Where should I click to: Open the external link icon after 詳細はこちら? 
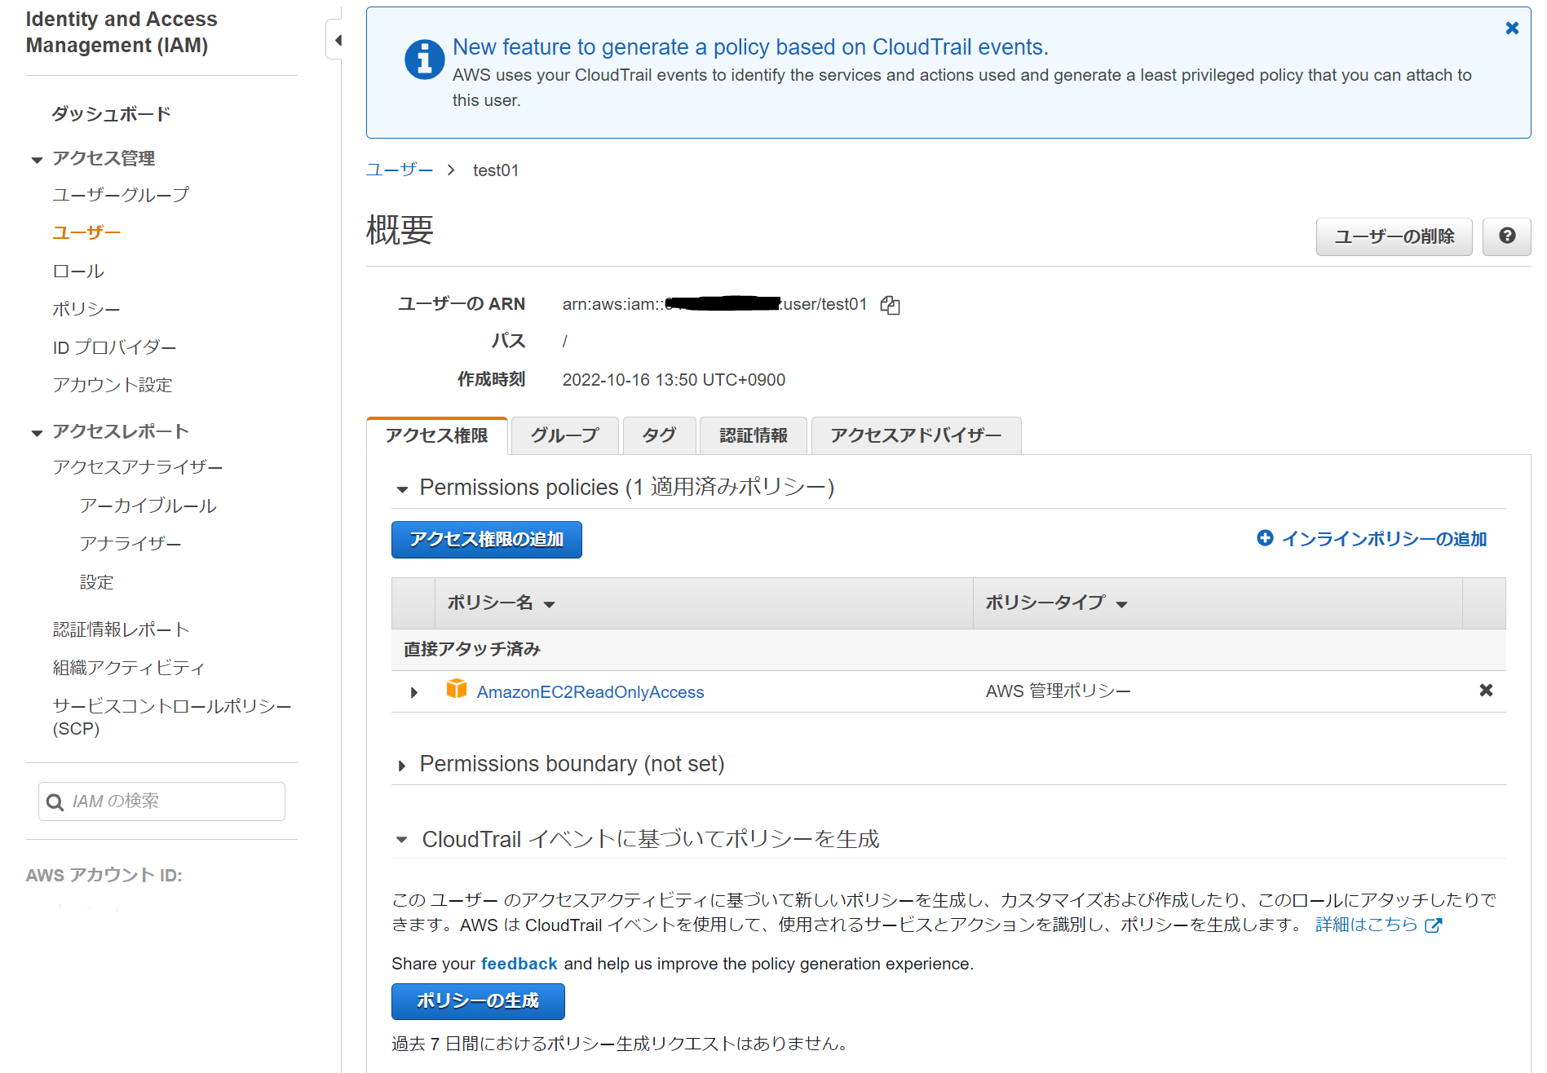[1434, 925]
